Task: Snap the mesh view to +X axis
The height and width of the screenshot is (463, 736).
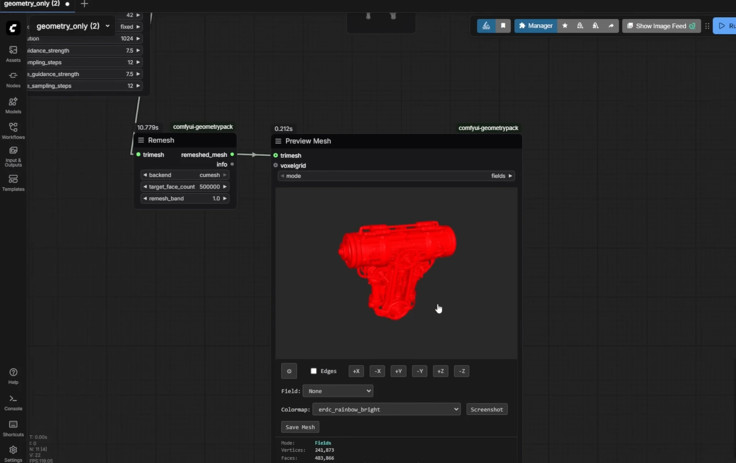Action: (x=356, y=371)
